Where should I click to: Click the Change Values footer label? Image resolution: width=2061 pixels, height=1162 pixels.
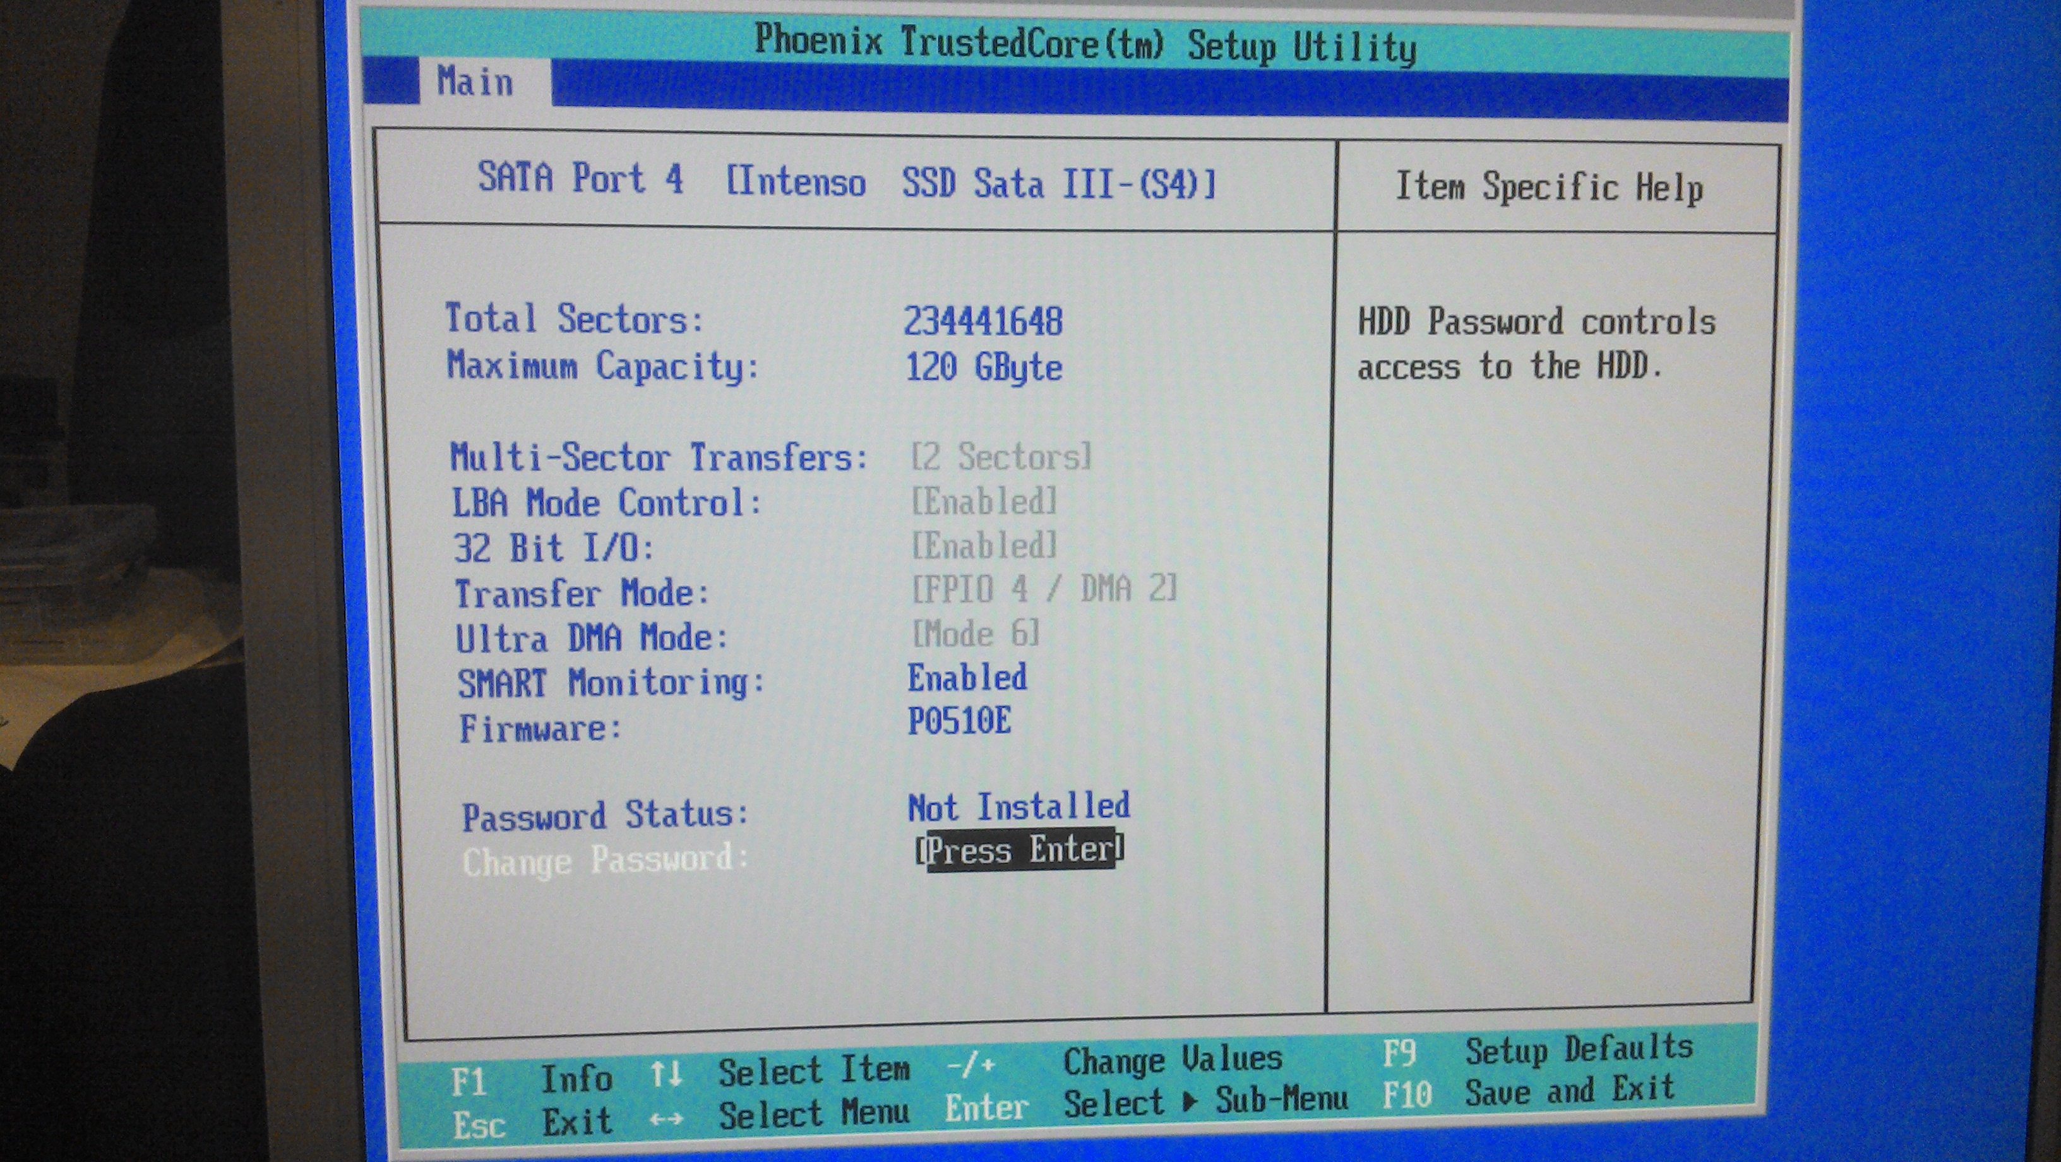click(1173, 1061)
